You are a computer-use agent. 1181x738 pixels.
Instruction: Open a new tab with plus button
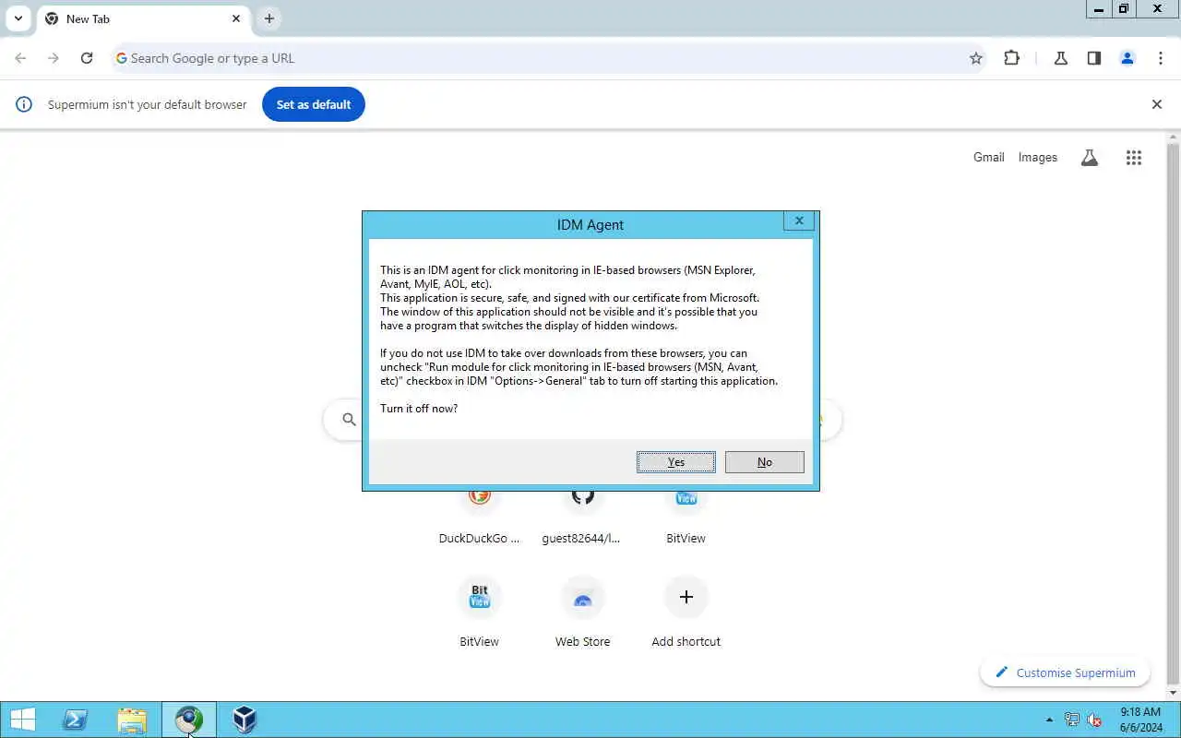(268, 18)
